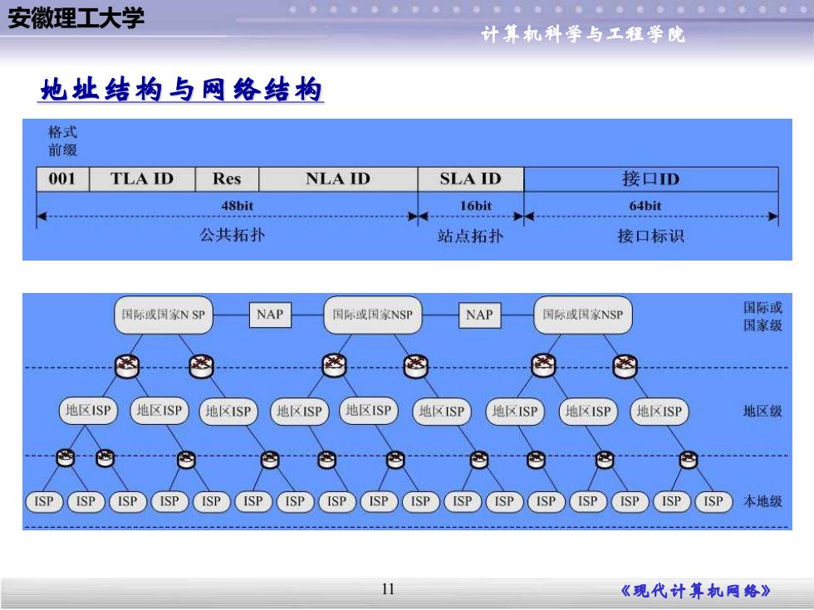The height and width of the screenshot is (610, 814).
Task: Click the 公共拓扑 label
Action: coord(232,235)
